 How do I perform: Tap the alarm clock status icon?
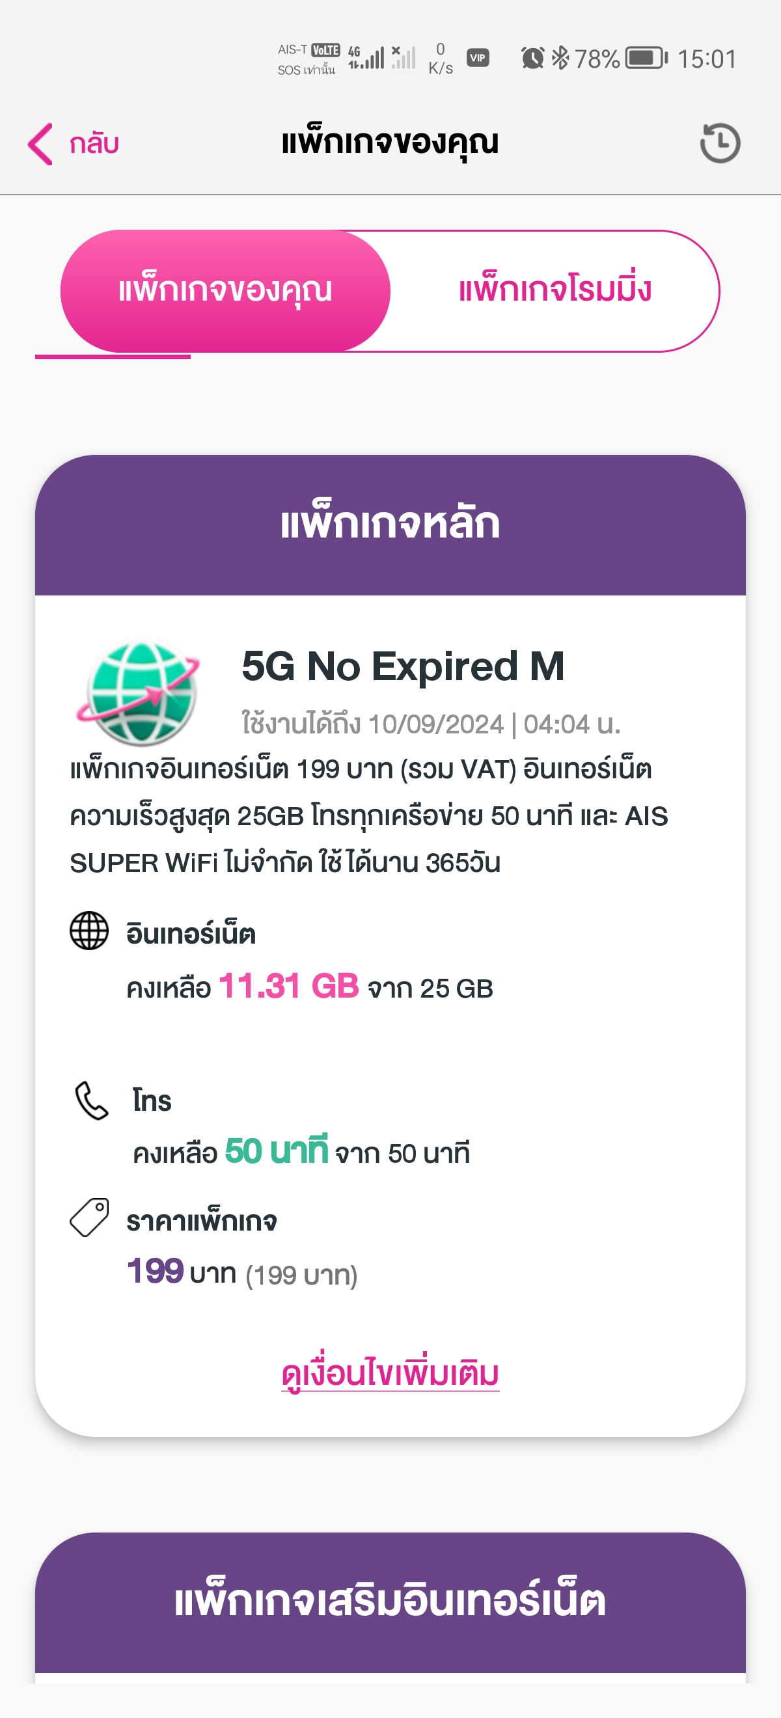[532, 58]
